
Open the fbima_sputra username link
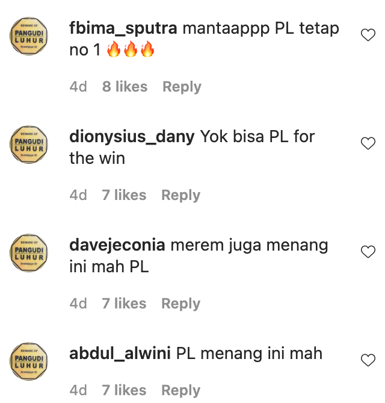123,28
